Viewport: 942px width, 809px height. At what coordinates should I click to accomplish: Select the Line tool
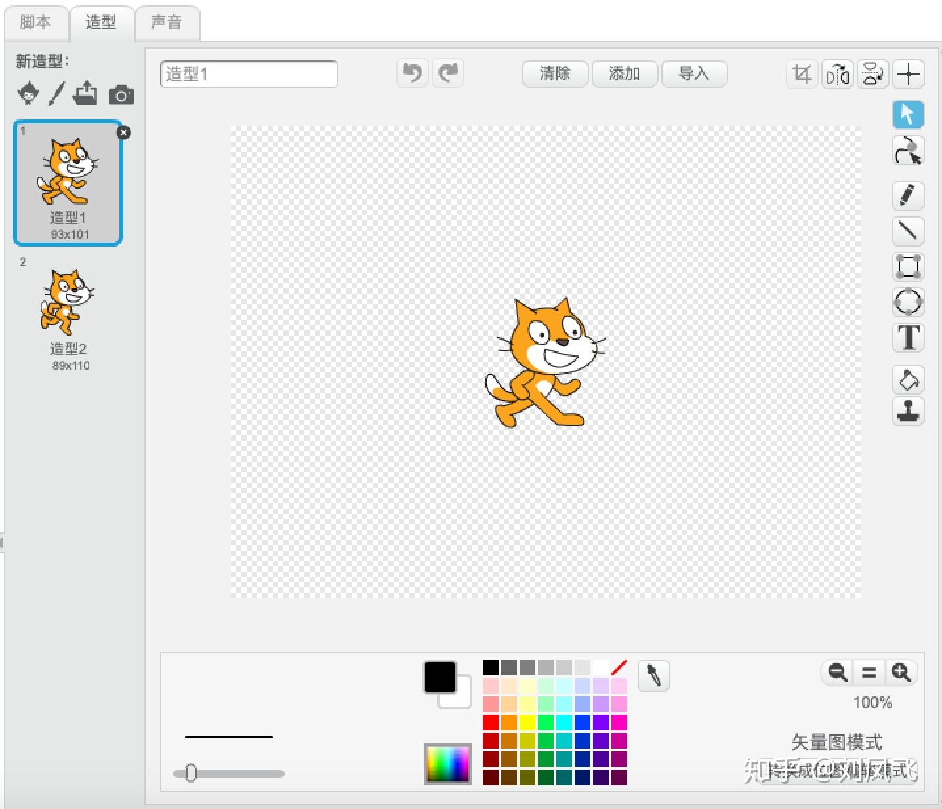point(908,231)
